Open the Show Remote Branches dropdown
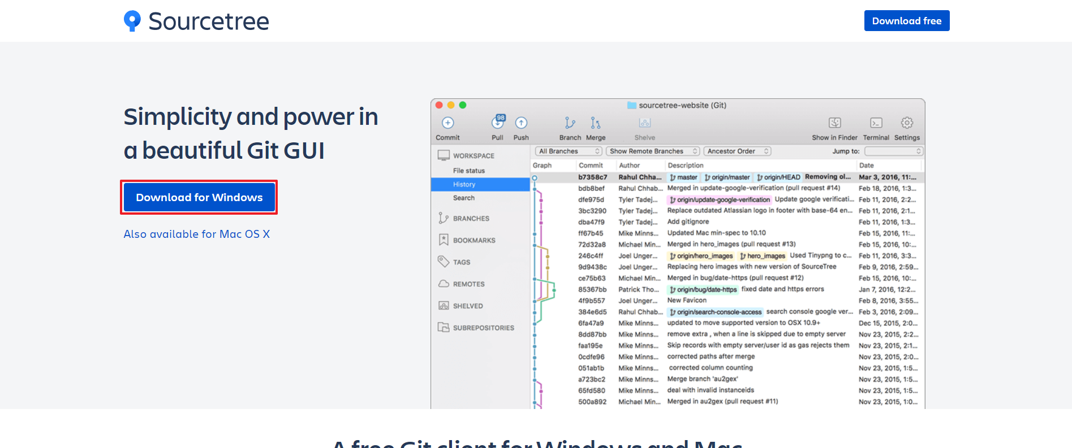Screen dimensions: 1072x448 [653, 151]
